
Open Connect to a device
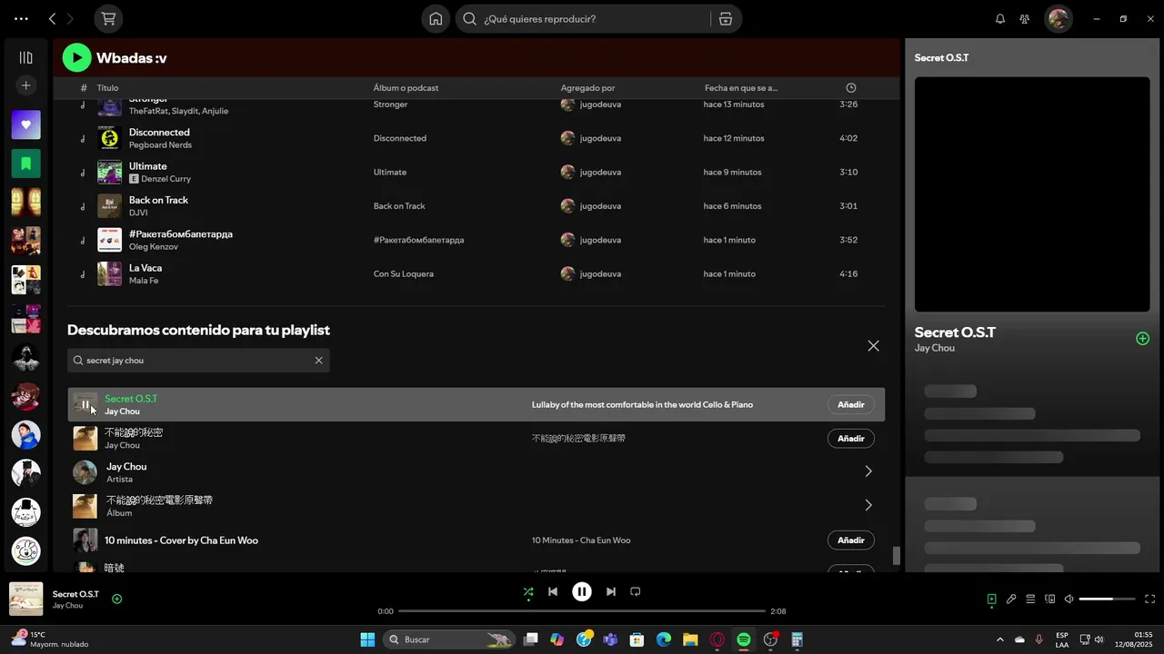tap(1049, 599)
